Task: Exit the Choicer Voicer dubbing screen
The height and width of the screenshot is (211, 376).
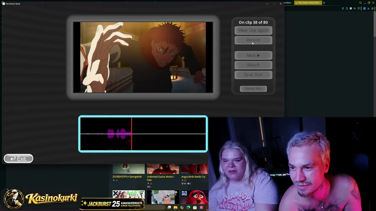Action: 18,159
